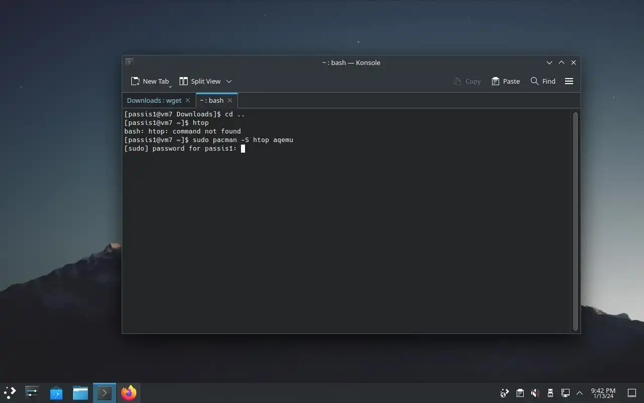Switch to the ~ : bash tab
The height and width of the screenshot is (403, 644).
tap(211, 100)
